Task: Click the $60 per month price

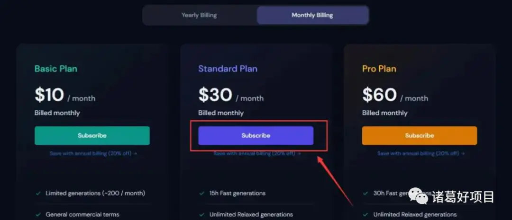Action: 395,95
